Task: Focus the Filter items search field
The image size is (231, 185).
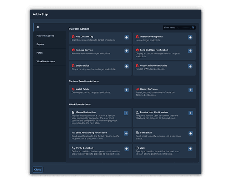Action: coord(179,28)
